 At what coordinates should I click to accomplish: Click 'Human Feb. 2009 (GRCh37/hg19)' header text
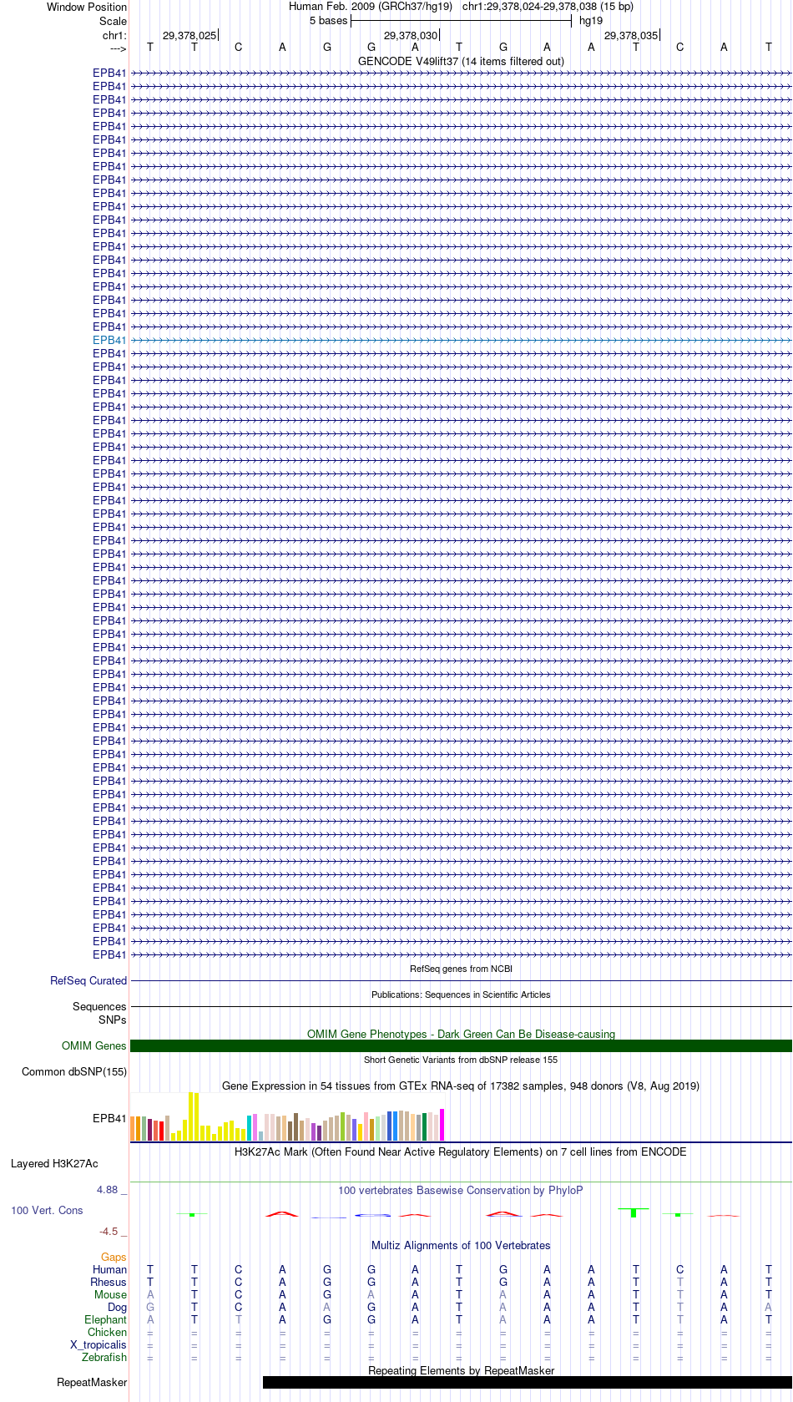[371, 7]
